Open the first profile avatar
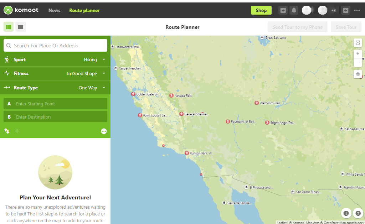 307,10
